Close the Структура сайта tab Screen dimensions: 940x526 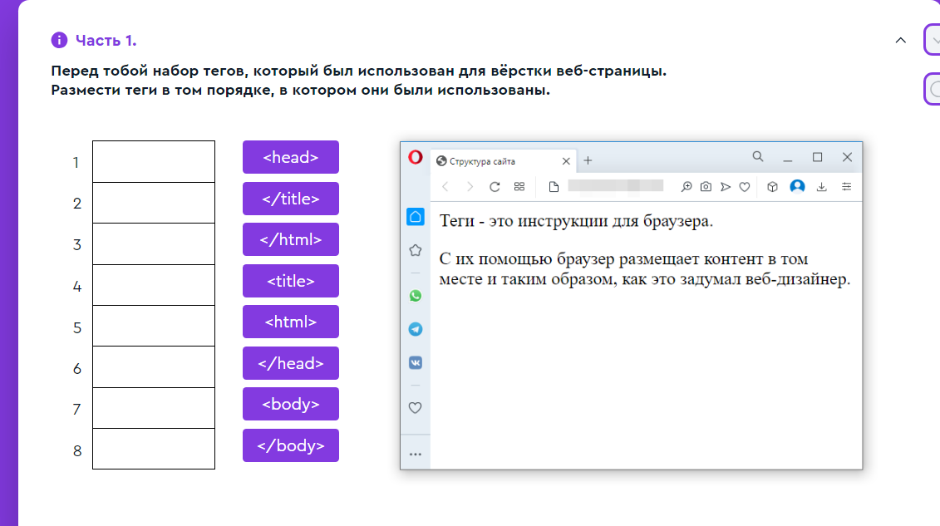tap(566, 161)
